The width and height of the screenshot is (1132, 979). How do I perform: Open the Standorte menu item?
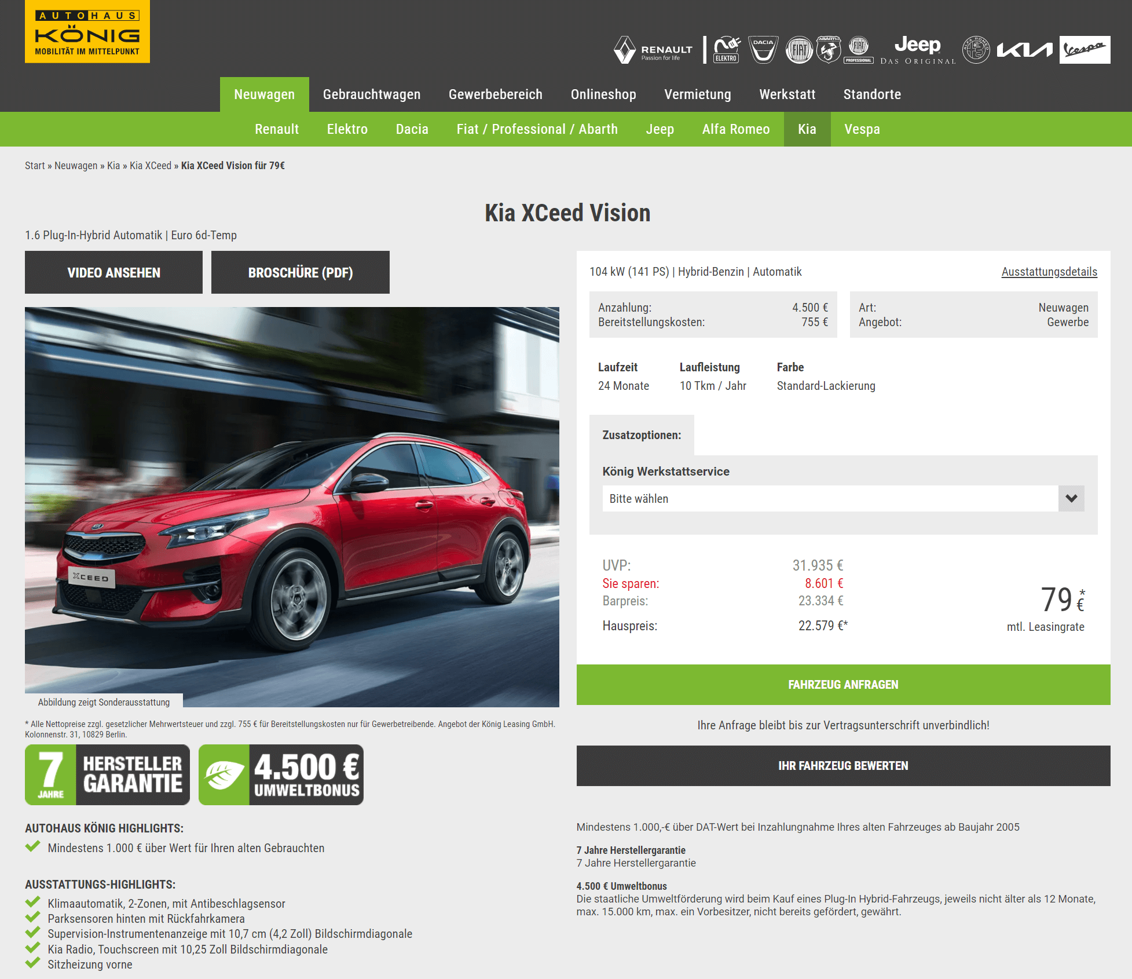coord(872,94)
